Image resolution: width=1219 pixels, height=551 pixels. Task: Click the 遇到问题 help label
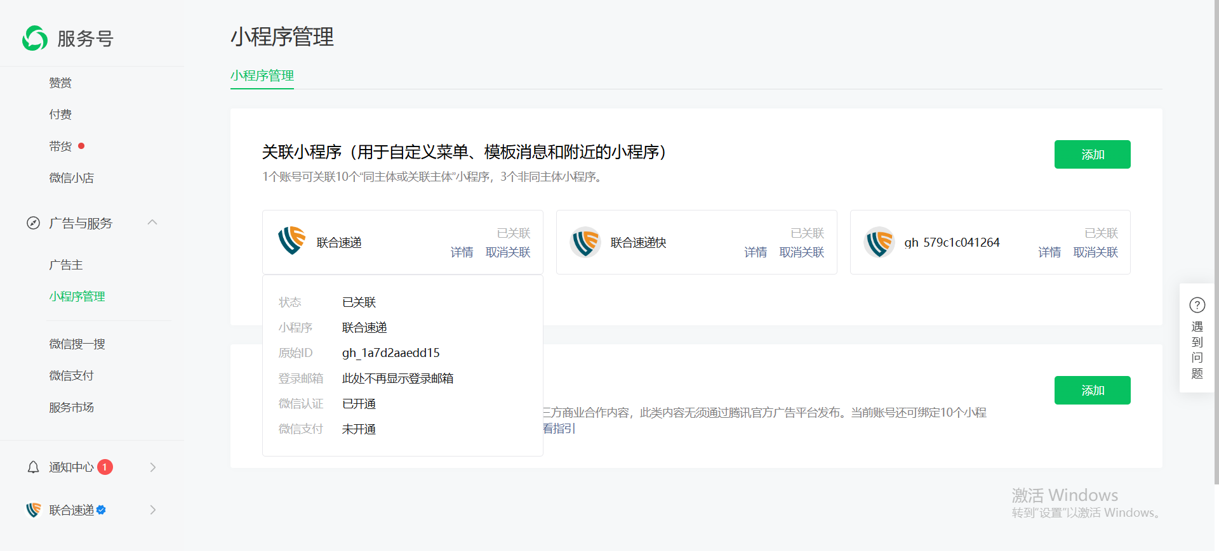pyautogui.click(x=1197, y=350)
